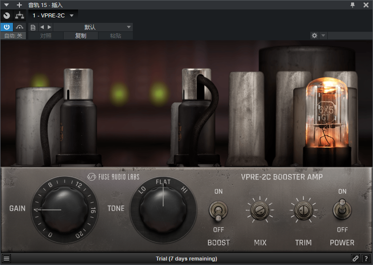The image size is (373, 265).
Task: Click the TONE knob
Action: [163, 209]
